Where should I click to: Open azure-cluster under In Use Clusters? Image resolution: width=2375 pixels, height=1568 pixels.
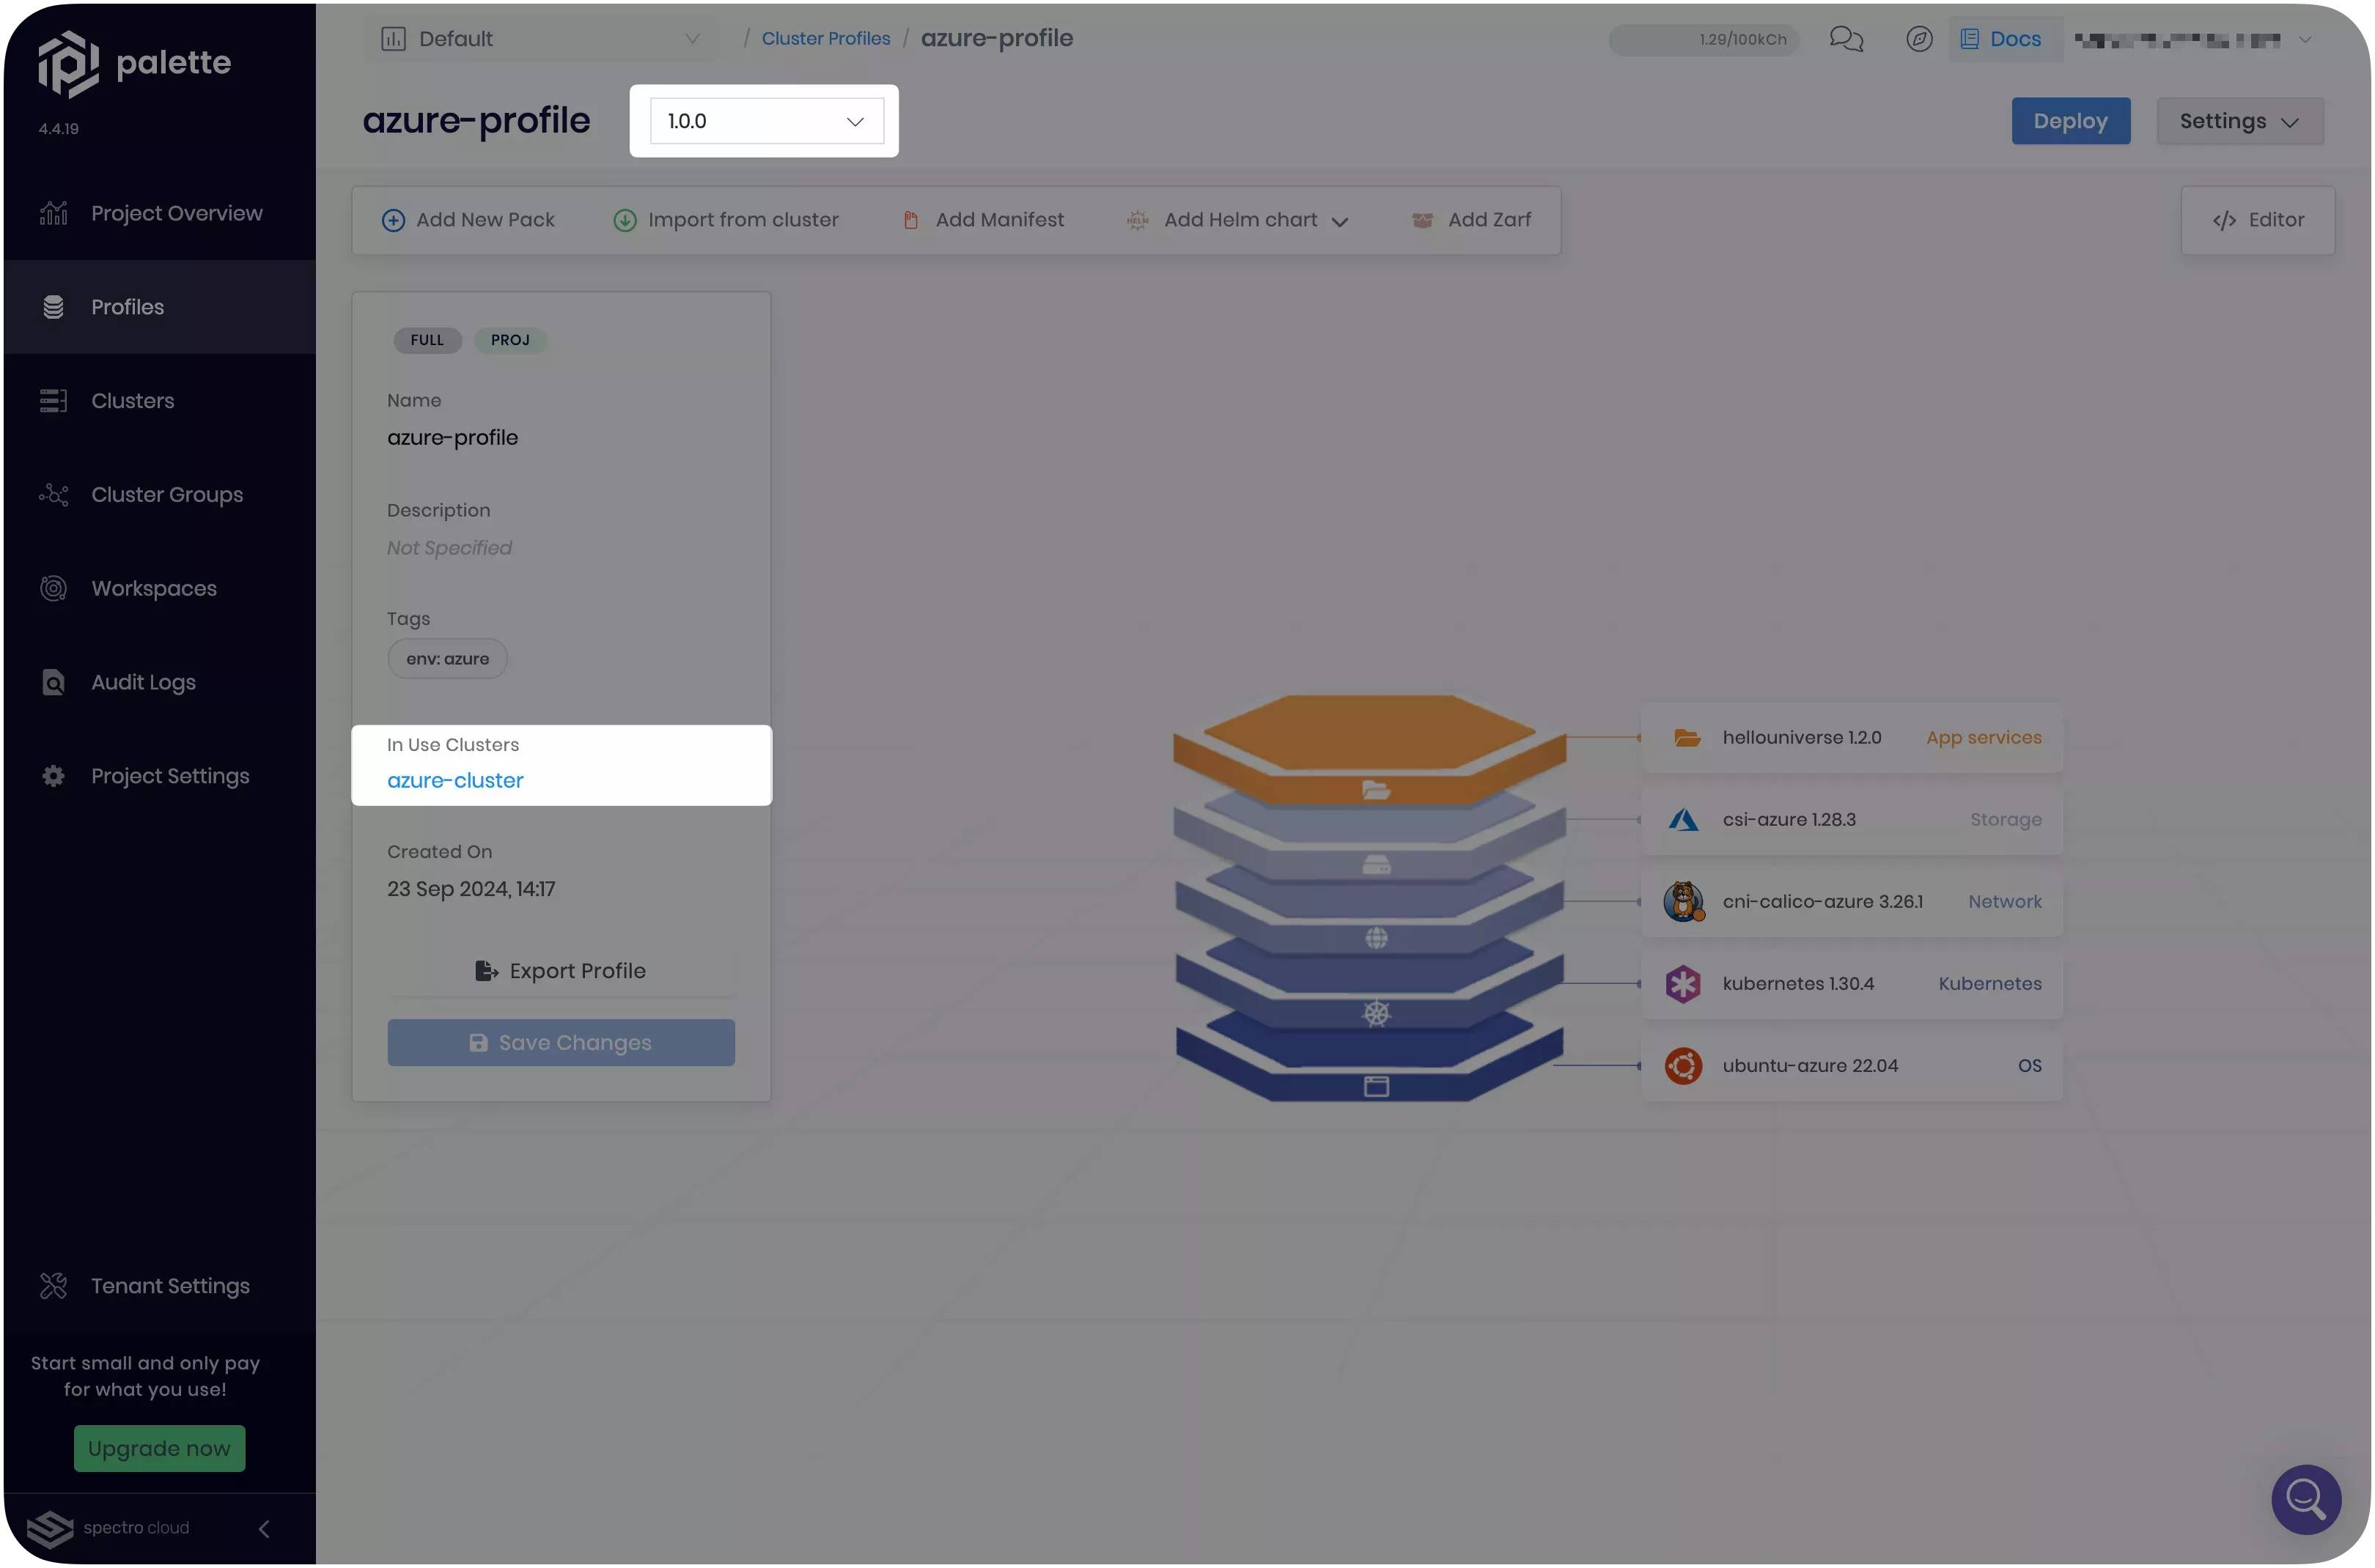click(455, 780)
